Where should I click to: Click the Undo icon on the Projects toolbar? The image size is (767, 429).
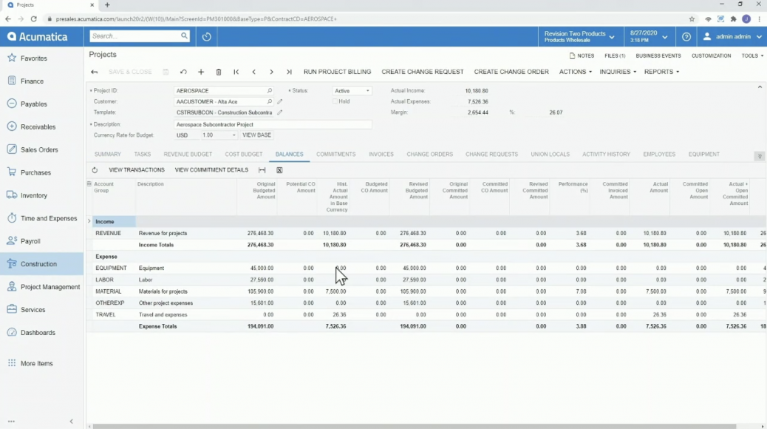pos(183,72)
